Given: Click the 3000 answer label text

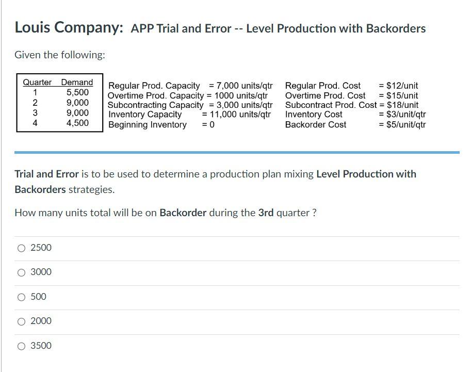Looking at the screenshot, I should (x=41, y=272).
